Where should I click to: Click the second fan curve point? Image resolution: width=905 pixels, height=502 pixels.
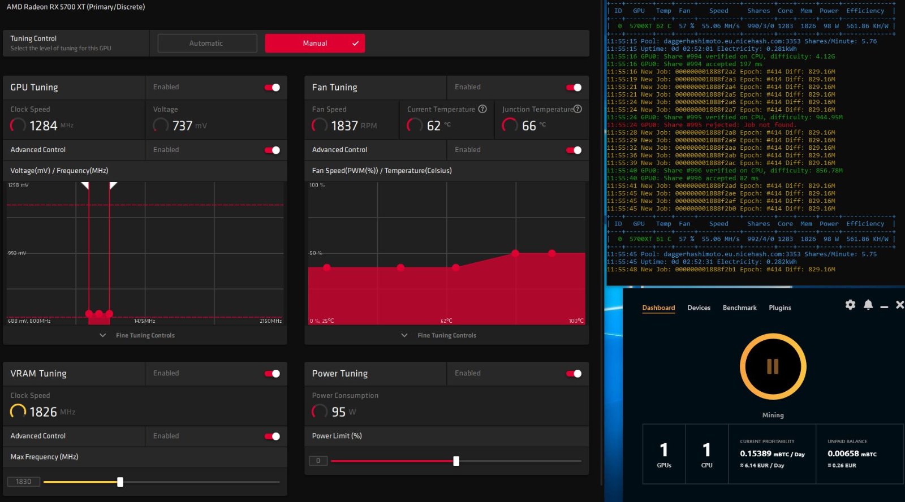pos(400,267)
